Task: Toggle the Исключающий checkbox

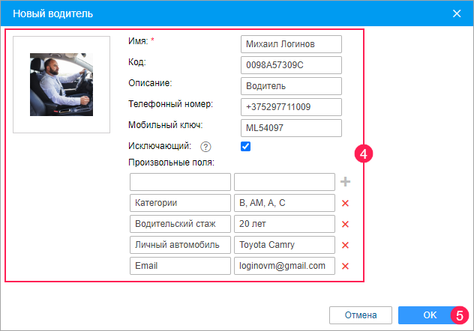Action: point(245,146)
